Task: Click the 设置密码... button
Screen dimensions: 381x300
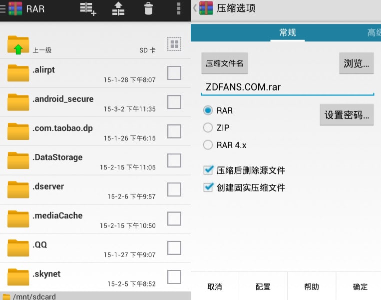Action: [x=347, y=115]
